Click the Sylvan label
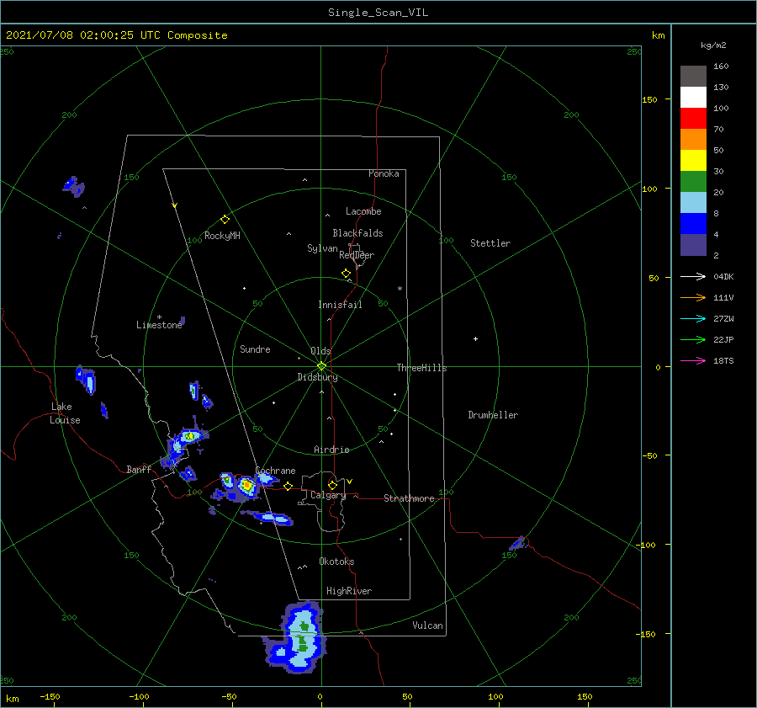The width and height of the screenshot is (757, 708). tap(322, 248)
